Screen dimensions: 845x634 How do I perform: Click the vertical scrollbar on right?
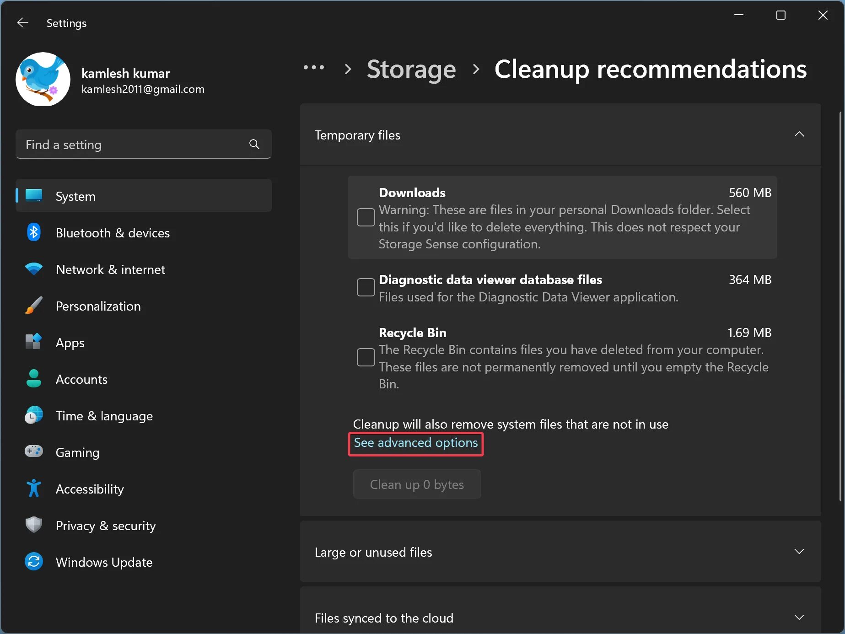tap(840, 306)
